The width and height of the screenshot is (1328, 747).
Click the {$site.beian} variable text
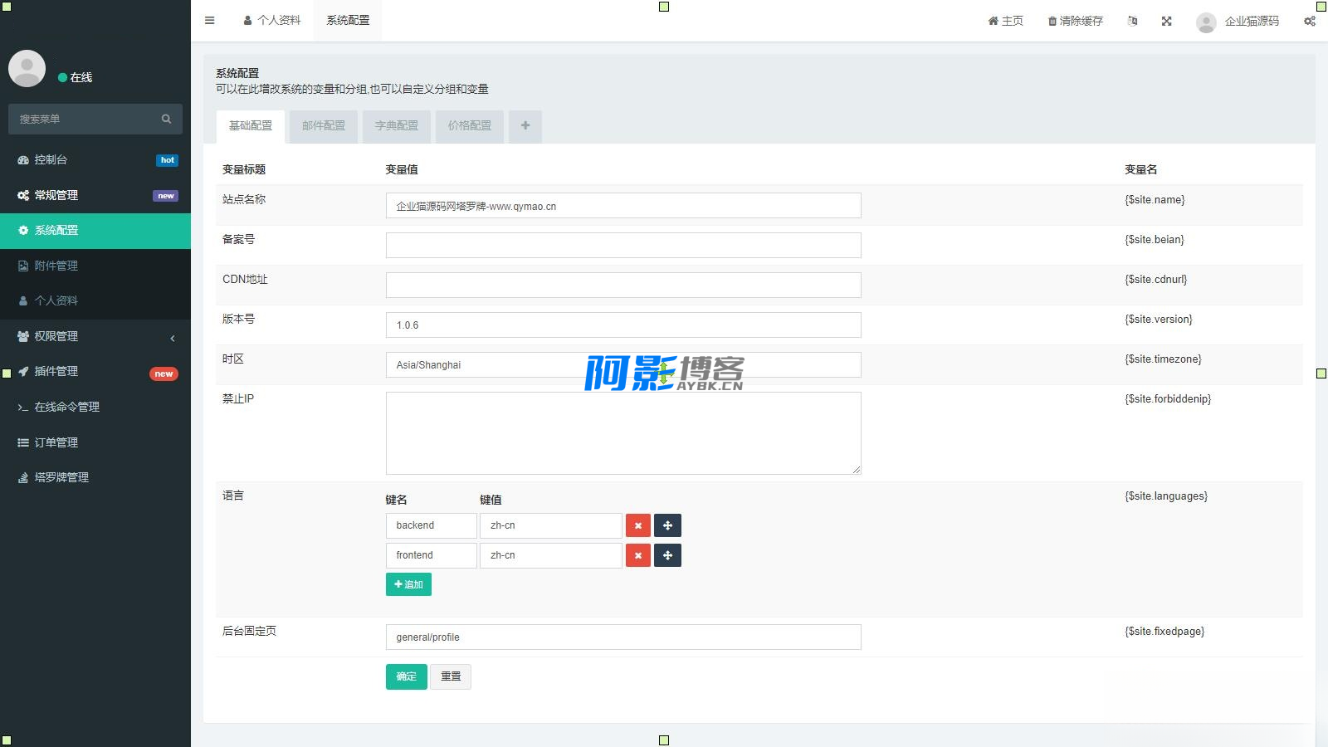tap(1155, 240)
